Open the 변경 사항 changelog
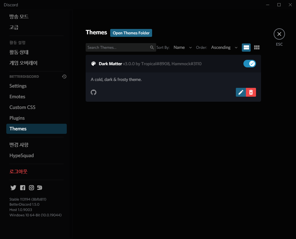 point(37,145)
